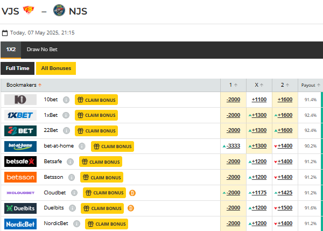Claim bonus for Duelbits
Image resolution: width=323 pixels, height=231 pixels.
click(102, 208)
